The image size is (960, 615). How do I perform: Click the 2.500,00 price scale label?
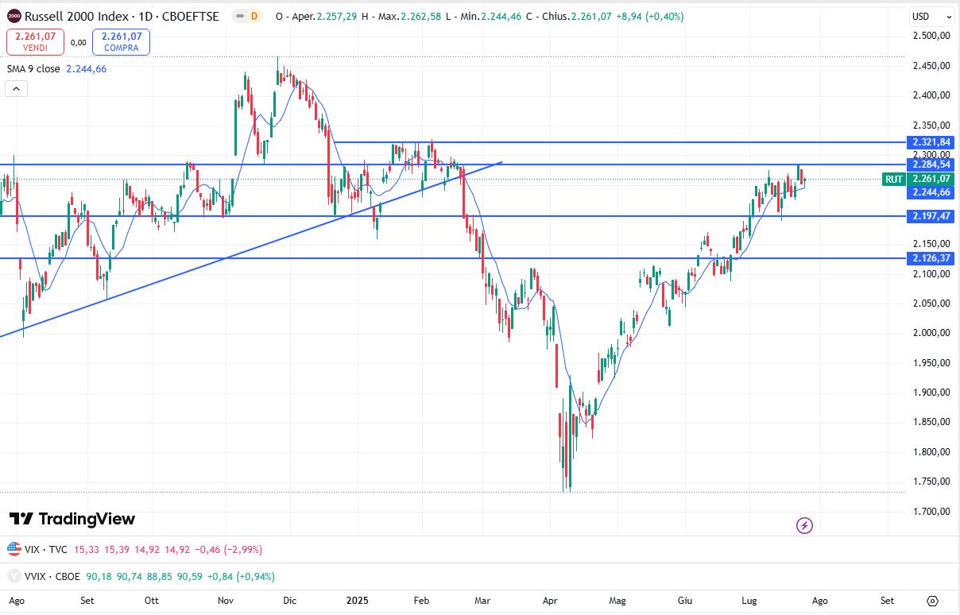pyautogui.click(x=931, y=36)
